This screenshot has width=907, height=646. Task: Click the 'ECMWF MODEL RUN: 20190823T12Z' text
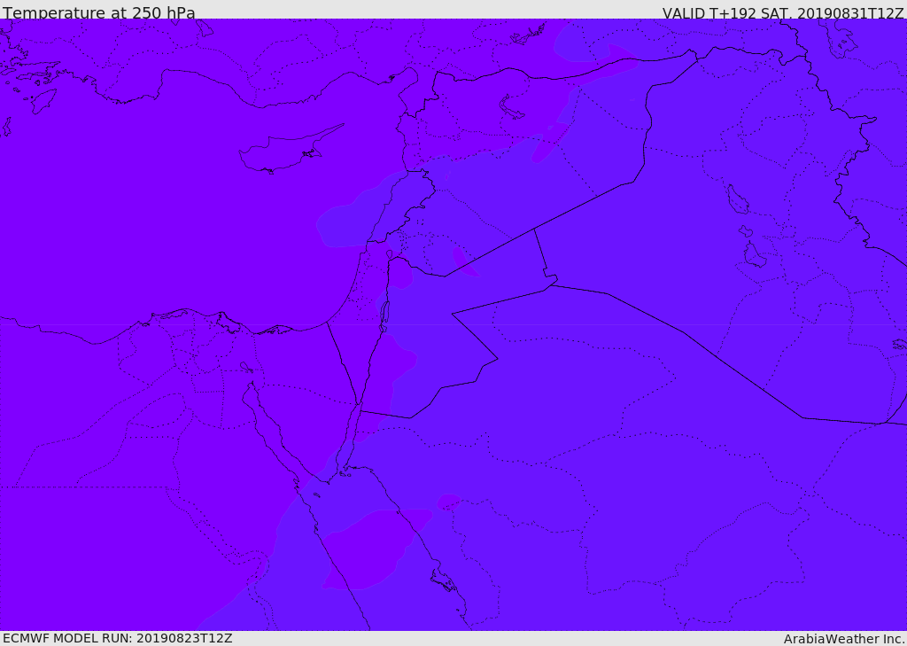118,638
